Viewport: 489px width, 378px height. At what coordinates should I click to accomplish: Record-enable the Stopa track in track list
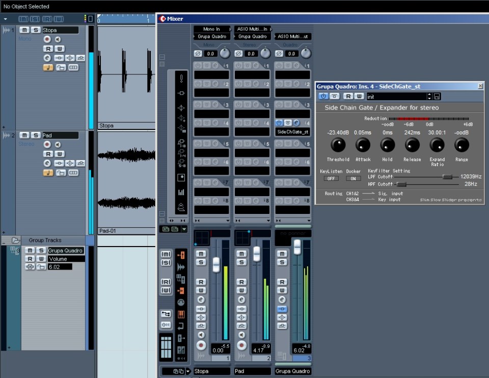(47, 39)
